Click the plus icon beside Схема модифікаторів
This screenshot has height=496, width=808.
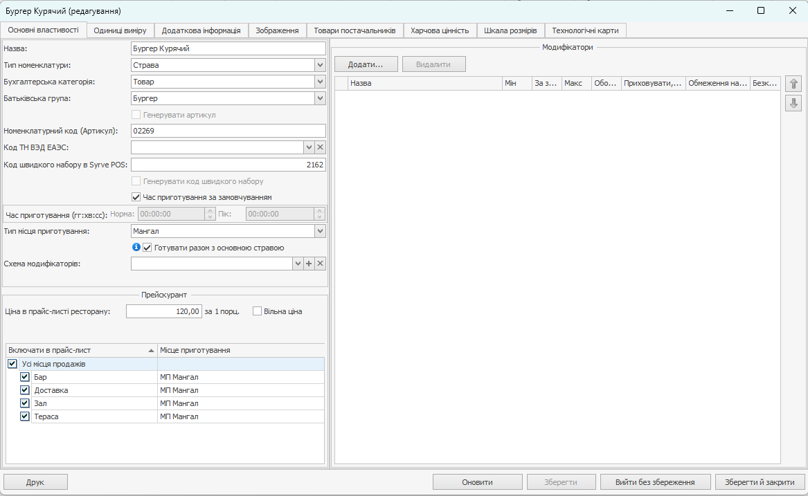click(309, 264)
